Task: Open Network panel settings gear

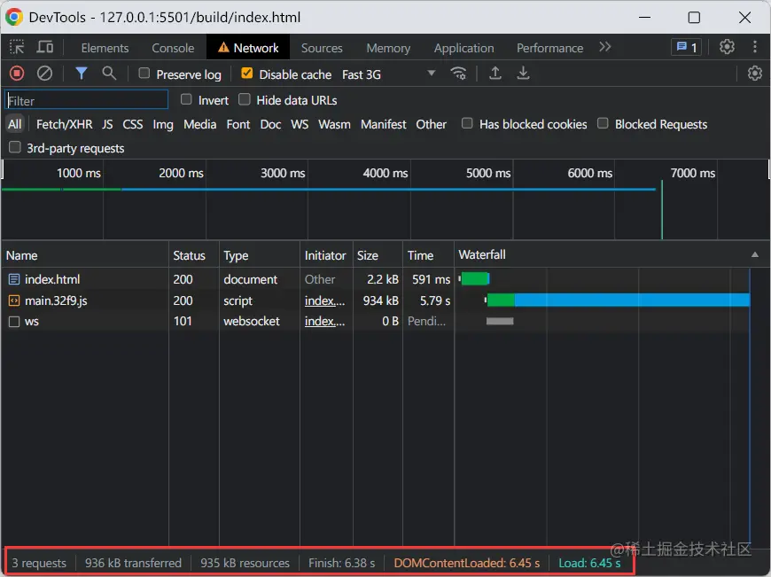Action: [x=755, y=74]
